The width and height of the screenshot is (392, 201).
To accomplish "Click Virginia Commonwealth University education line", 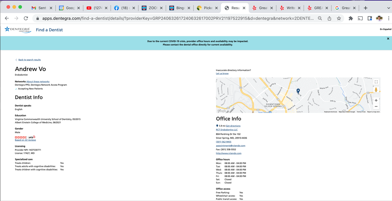I will click(x=48, y=119).
